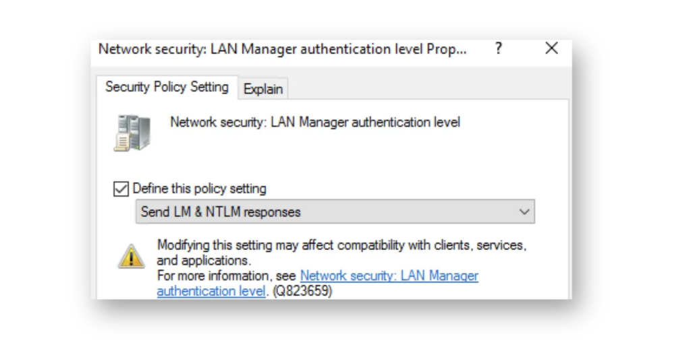Click the and applications. warning line
This screenshot has width=691, height=353.
point(204,261)
